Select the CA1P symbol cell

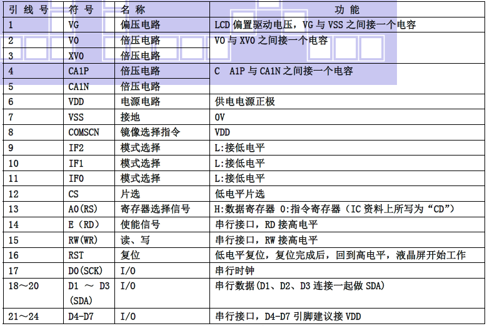[79, 71]
